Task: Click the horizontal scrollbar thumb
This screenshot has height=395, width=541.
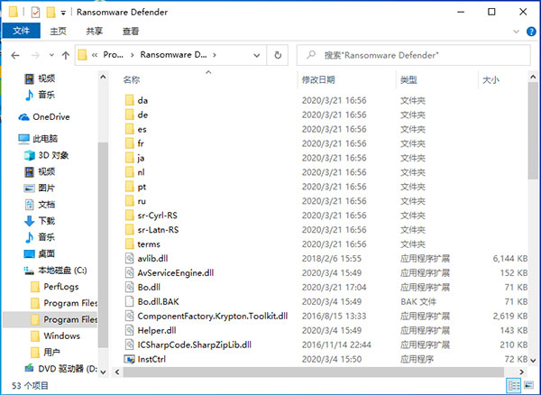Action: tap(313, 372)
